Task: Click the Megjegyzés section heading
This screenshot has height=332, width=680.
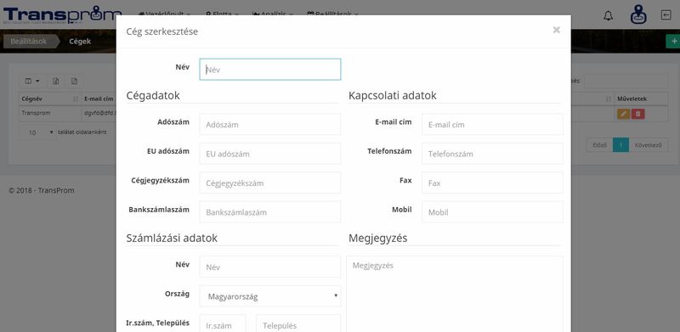Action: pos(377,239)
